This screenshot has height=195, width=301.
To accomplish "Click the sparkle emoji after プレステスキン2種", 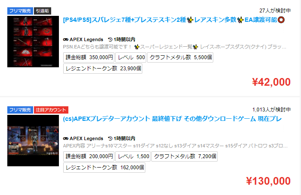I will pos(190,20).
